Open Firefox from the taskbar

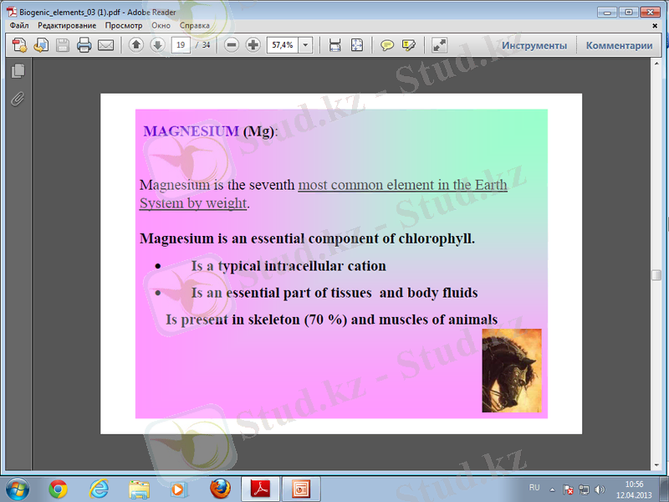pos(220,488)
